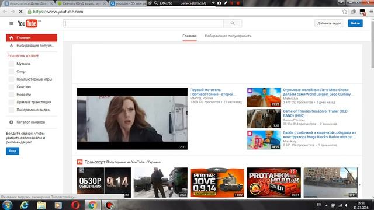Image resolution: width=374 pixels, height=210 pixels.
Task: Stop the page loading
Action: (x=20, y=12)
